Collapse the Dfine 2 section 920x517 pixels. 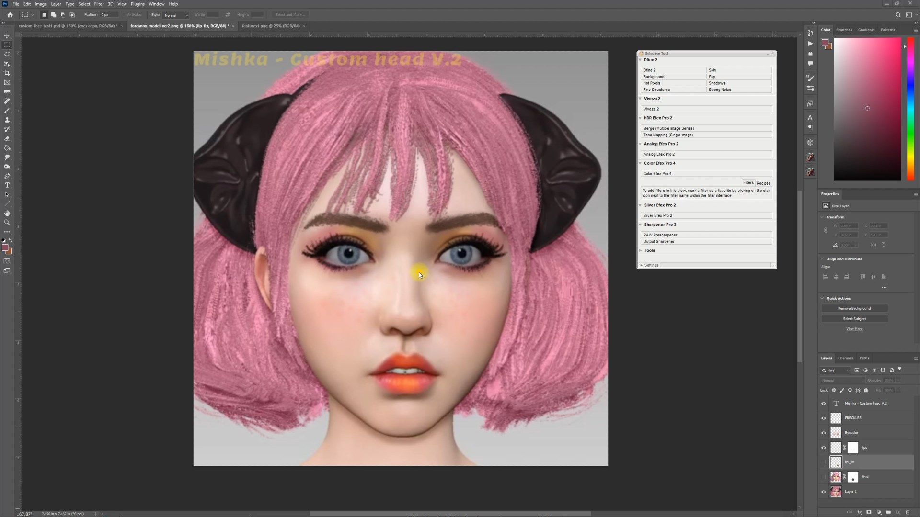click(640, 60)
